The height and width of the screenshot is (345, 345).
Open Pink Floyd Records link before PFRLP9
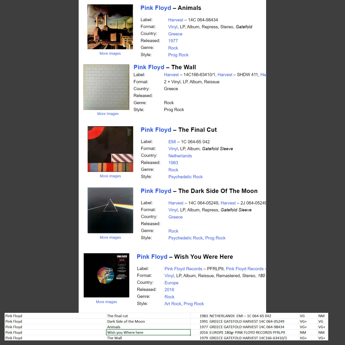pyautogui.click(x=183, y=269)
